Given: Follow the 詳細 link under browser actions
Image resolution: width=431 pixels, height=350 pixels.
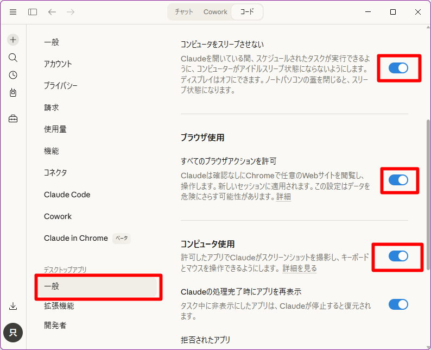Looking at the screenshot, I should (283, 197).
